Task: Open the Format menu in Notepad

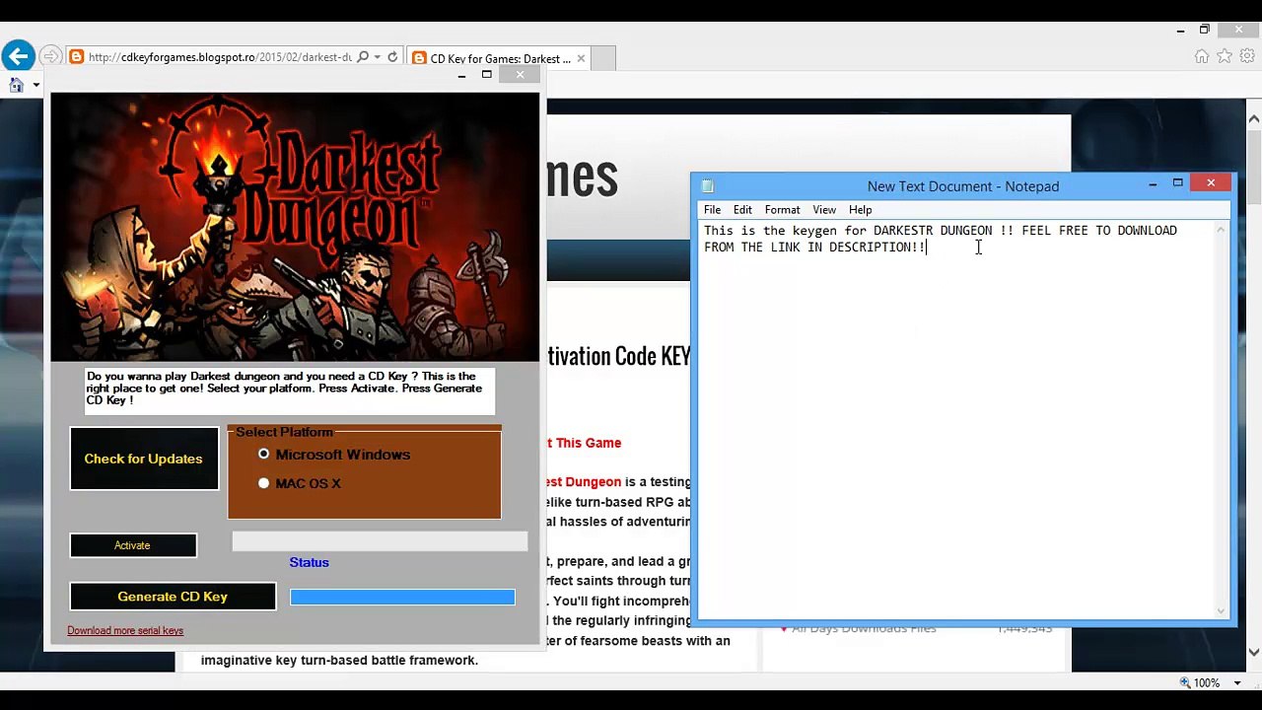Action: coord(782,210)
